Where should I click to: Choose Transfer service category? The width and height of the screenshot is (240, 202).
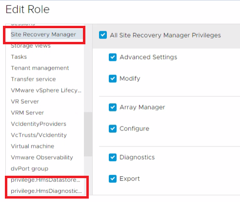tap(33, 79)
